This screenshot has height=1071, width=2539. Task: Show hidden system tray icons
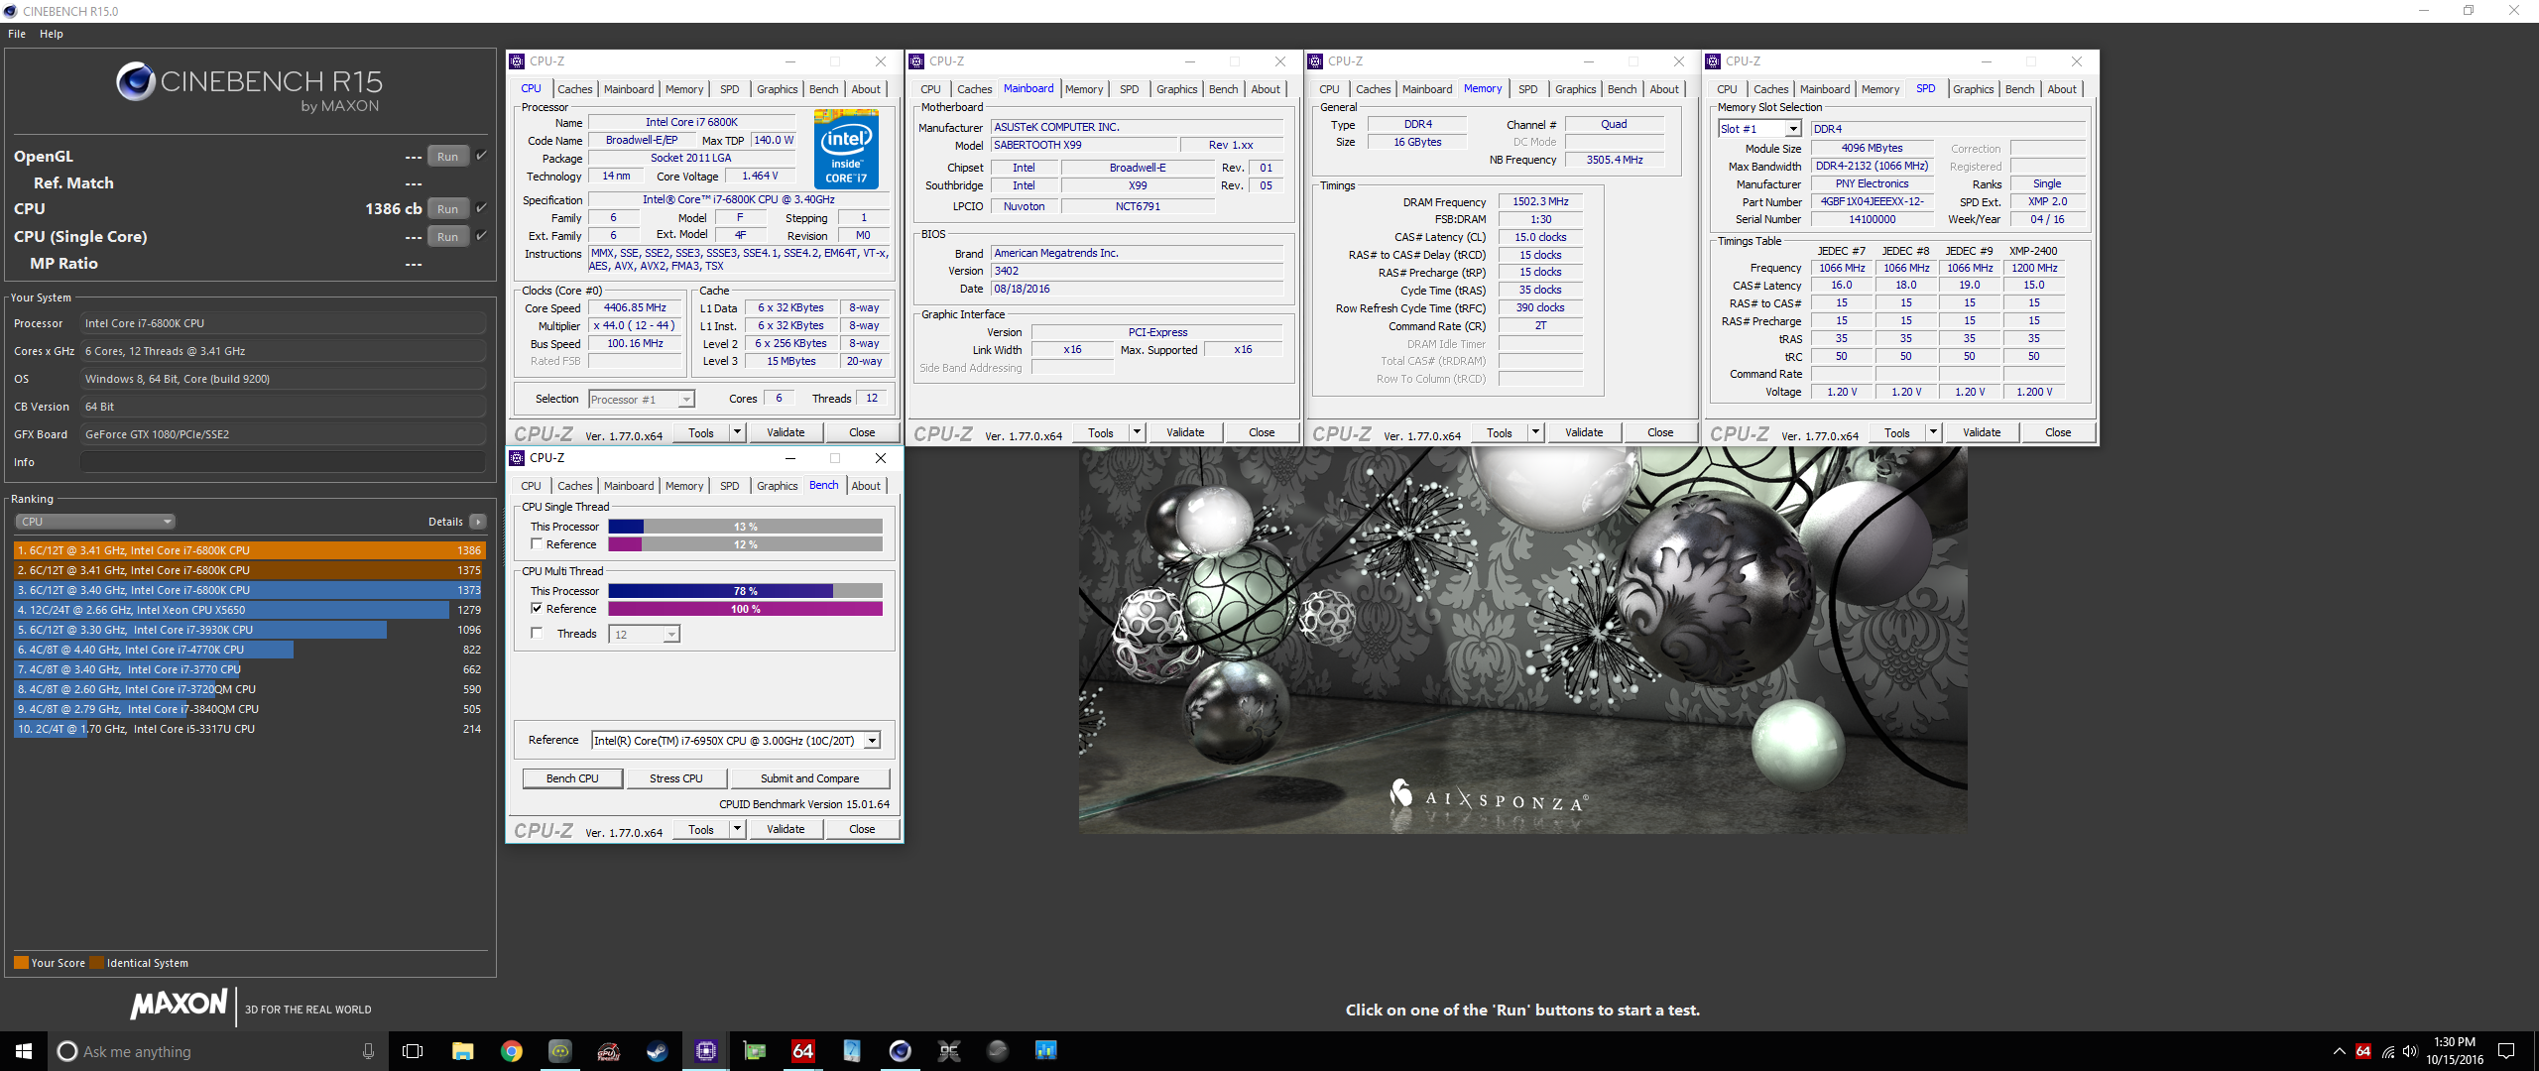click(2339, 1051)
